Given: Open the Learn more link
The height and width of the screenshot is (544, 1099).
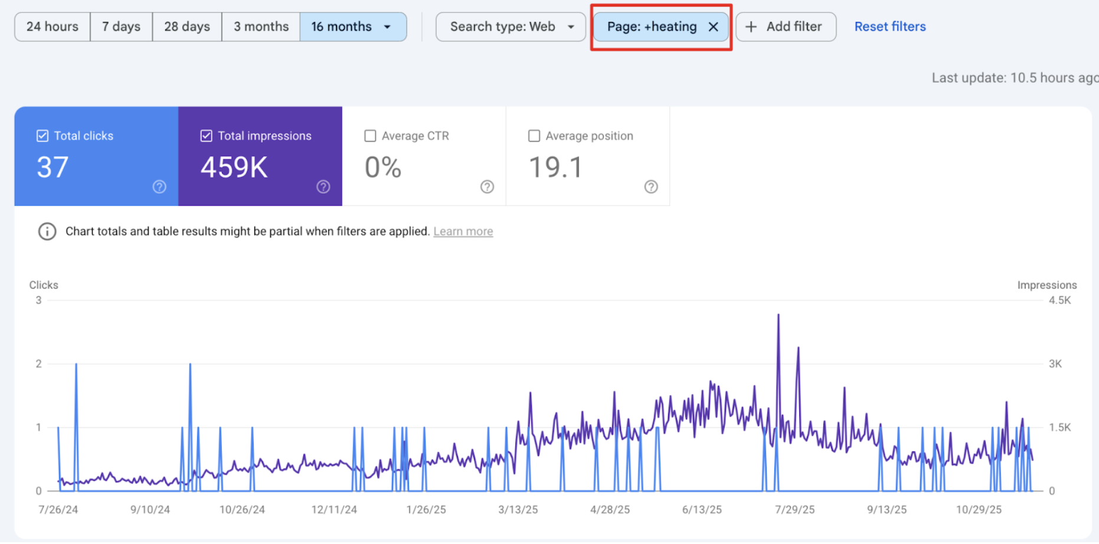Looking at the screenshot, I should click(463, 232).
